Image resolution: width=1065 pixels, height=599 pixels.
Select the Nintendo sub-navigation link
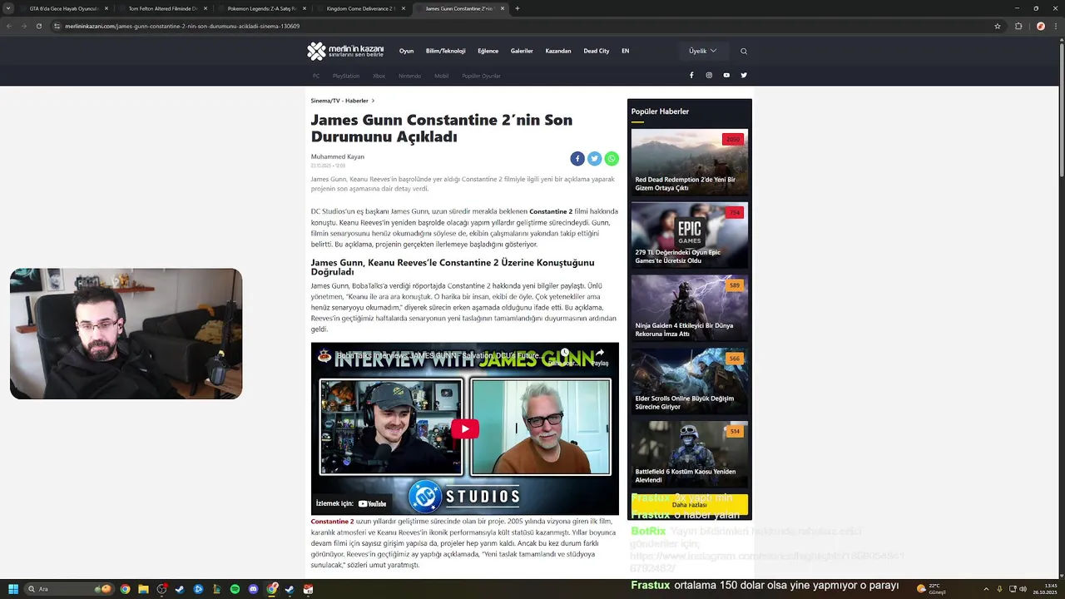pyautogui.click(x=409, y=76)
